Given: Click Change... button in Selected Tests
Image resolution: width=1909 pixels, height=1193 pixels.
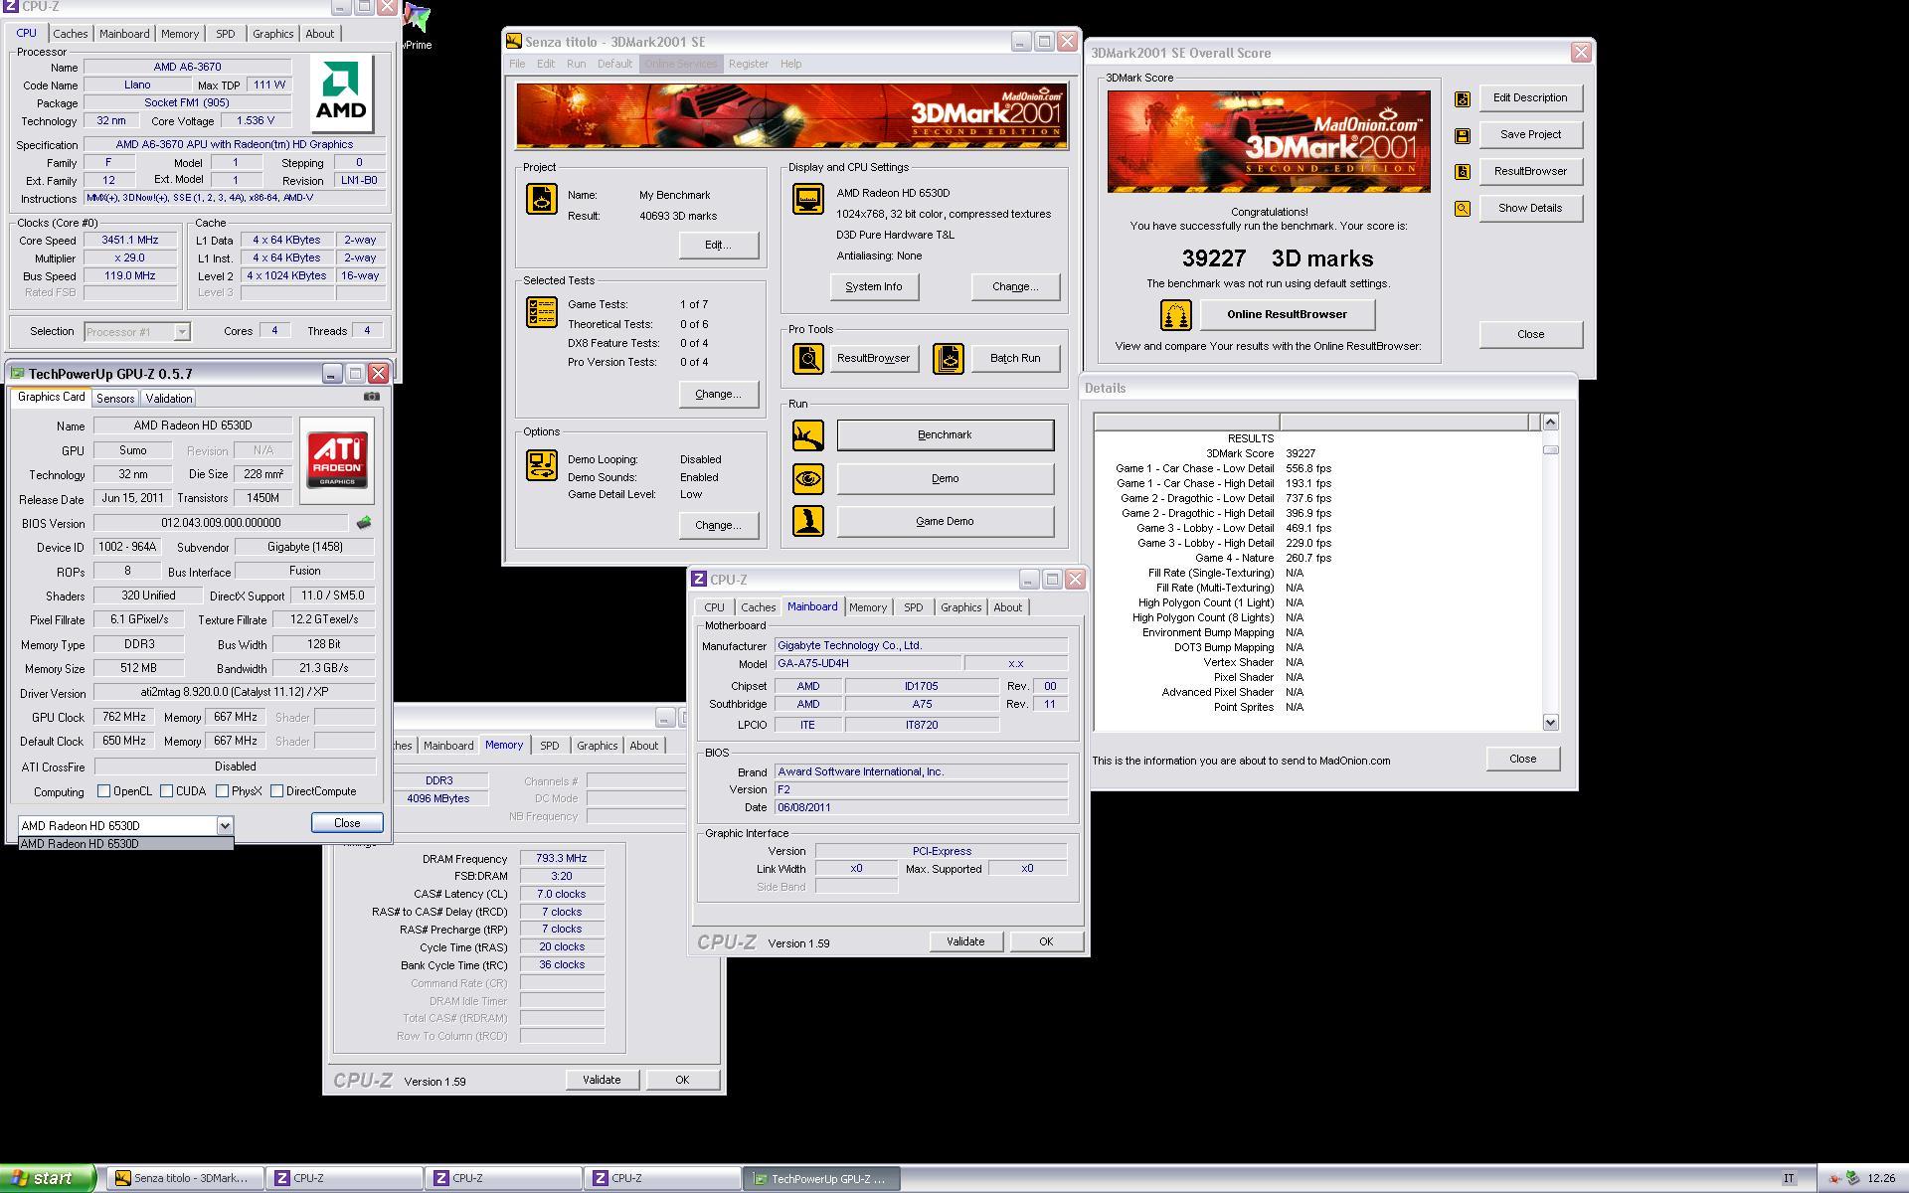Looking at the screenshot, I should 718,394.
